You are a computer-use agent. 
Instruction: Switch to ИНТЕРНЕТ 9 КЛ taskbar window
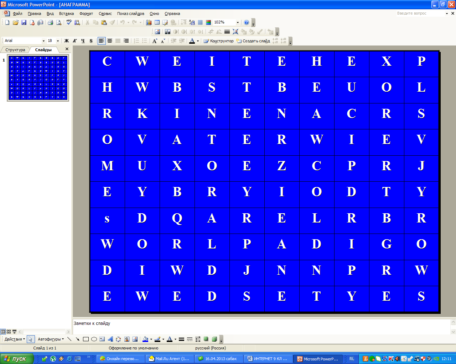pyautogui.click(x=268, y=359)
